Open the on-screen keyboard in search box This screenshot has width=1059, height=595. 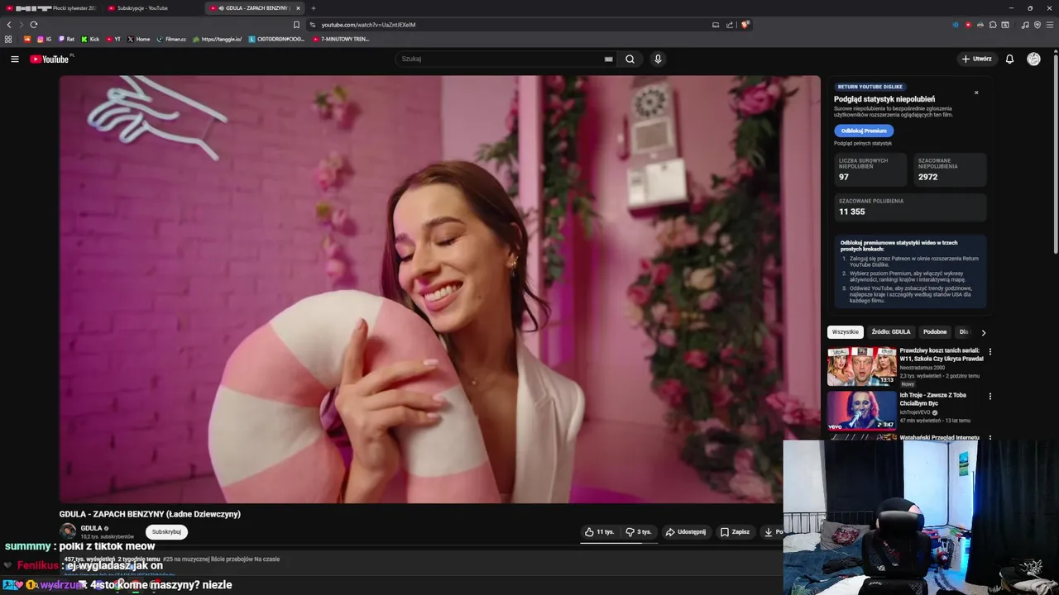tap(608, 59)
